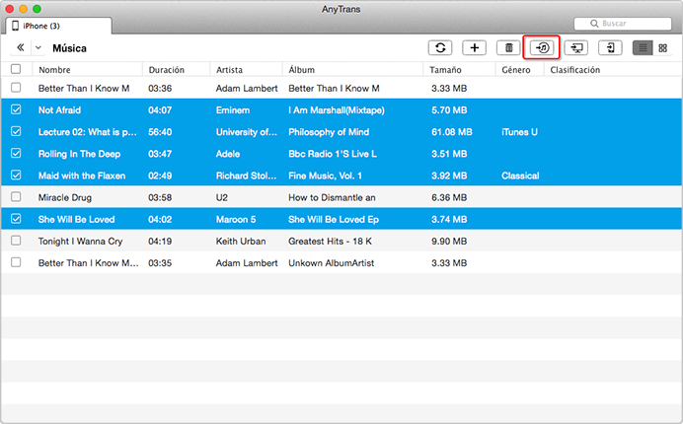Click the Add (plus) button

click(475, 47)
